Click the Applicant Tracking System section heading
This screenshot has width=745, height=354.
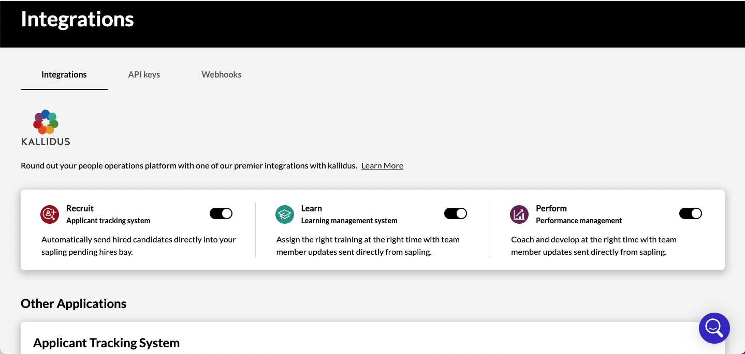tap(106, 343)
